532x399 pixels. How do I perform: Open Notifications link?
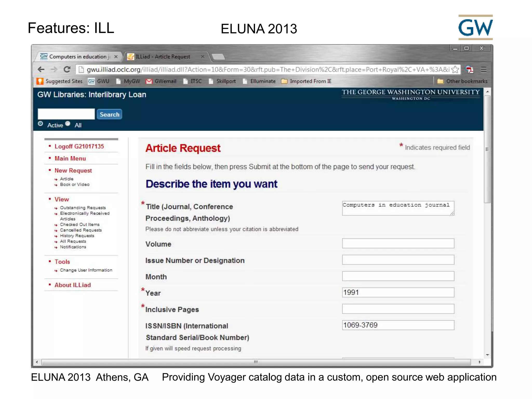[73, 247]
